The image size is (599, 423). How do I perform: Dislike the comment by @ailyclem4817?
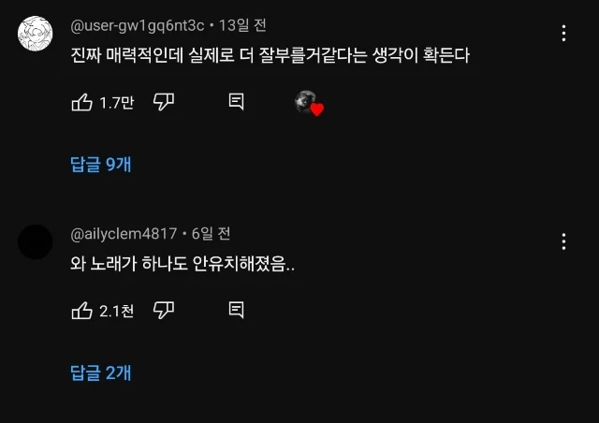[164, 310]
